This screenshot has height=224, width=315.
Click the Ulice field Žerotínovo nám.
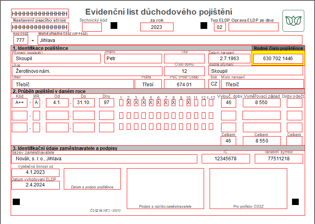coord(87,71)
